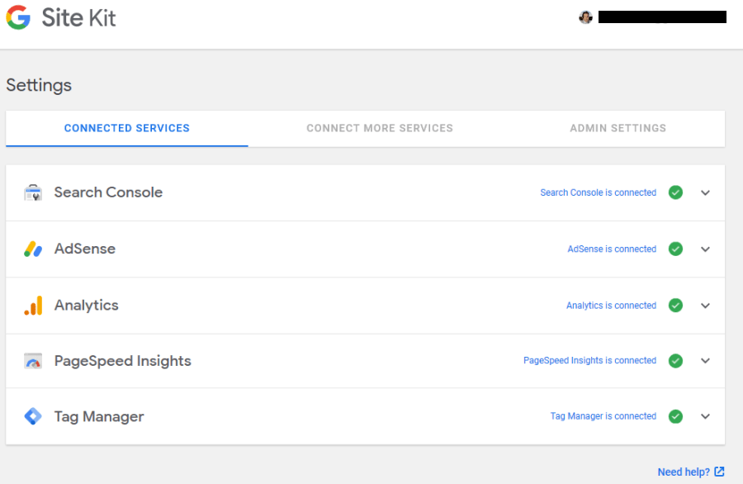Screen dimensions: 743x484
Task: Click 'Analytics is connected' status text
Action: (611, 306)
